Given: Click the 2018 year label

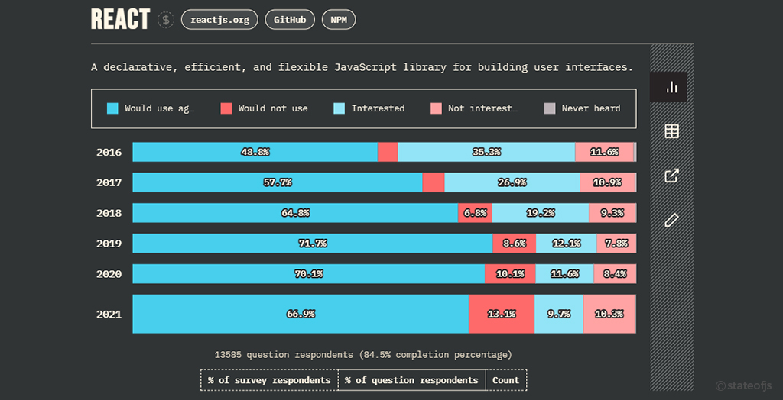Looking at the screenshot, I should coord(109,213).
